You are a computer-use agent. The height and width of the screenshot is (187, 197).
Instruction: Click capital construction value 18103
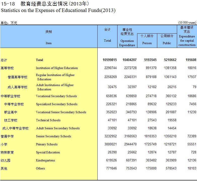(x=192, y=168)
